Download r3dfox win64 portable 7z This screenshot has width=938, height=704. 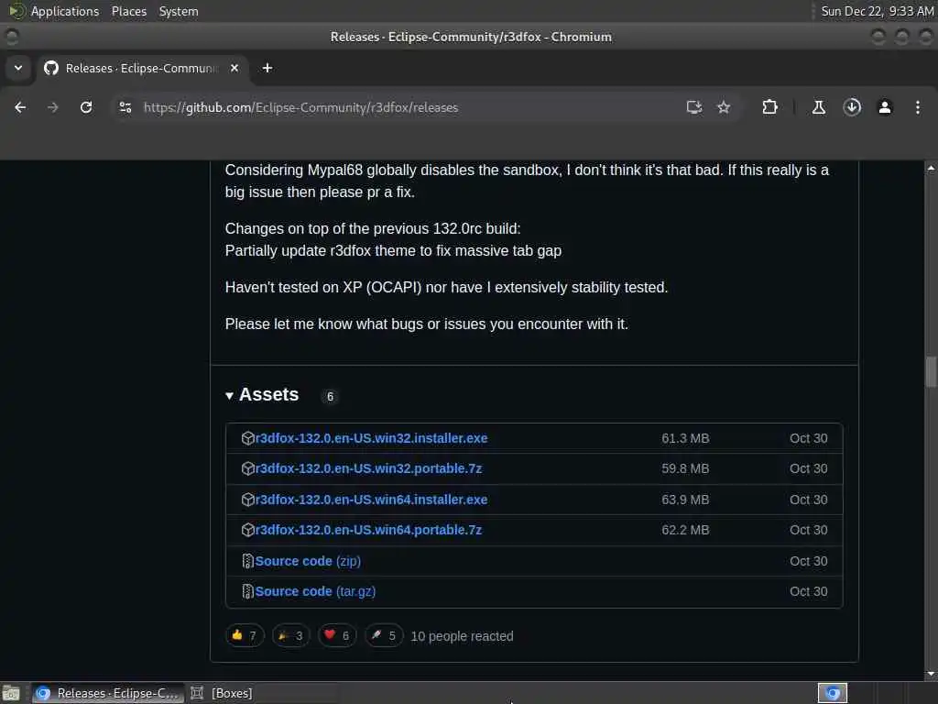[x=368, y=530]
